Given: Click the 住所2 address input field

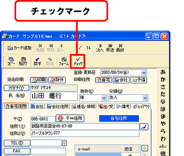Looking at the screenshot, I should point(85,133).
